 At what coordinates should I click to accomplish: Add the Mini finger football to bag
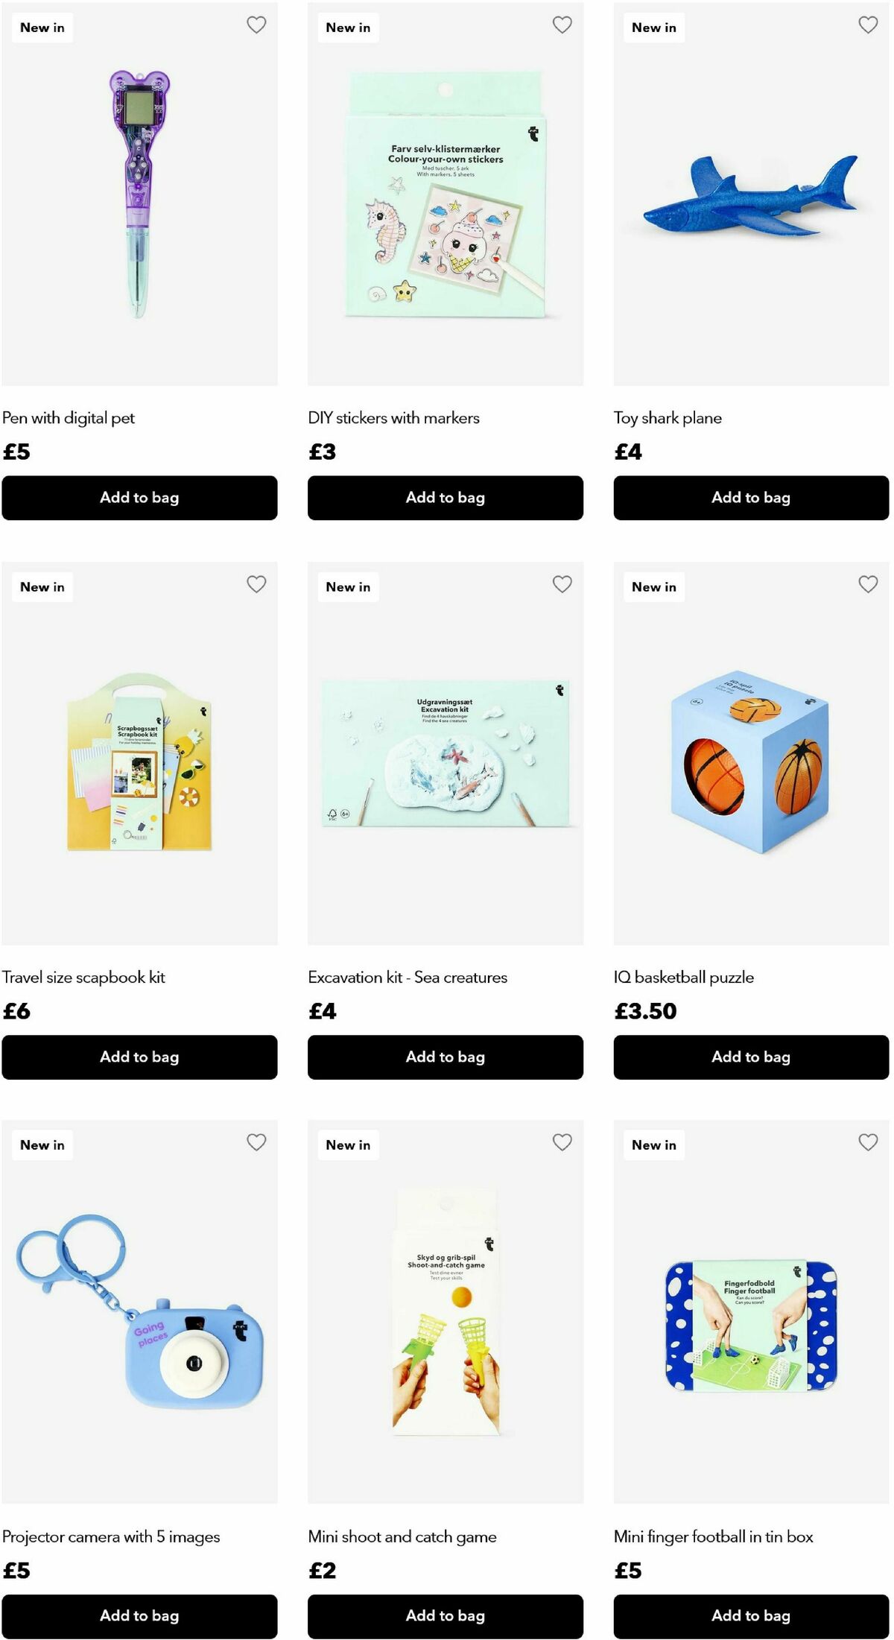coord(750,1616)
